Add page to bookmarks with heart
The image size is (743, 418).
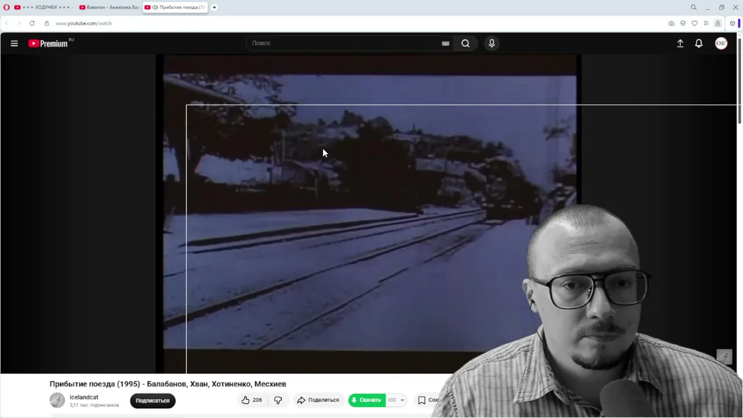[x=694, y=23]
